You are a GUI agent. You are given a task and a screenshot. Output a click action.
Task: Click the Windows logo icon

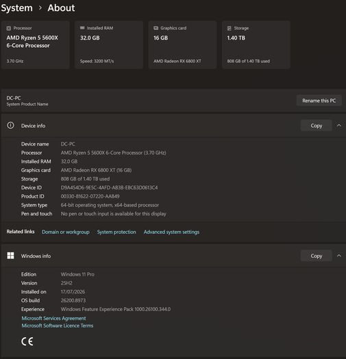pos(10,256)
